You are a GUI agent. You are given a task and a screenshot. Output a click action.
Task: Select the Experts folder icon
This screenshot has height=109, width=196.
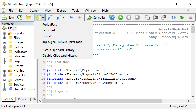tap(10, 33)
